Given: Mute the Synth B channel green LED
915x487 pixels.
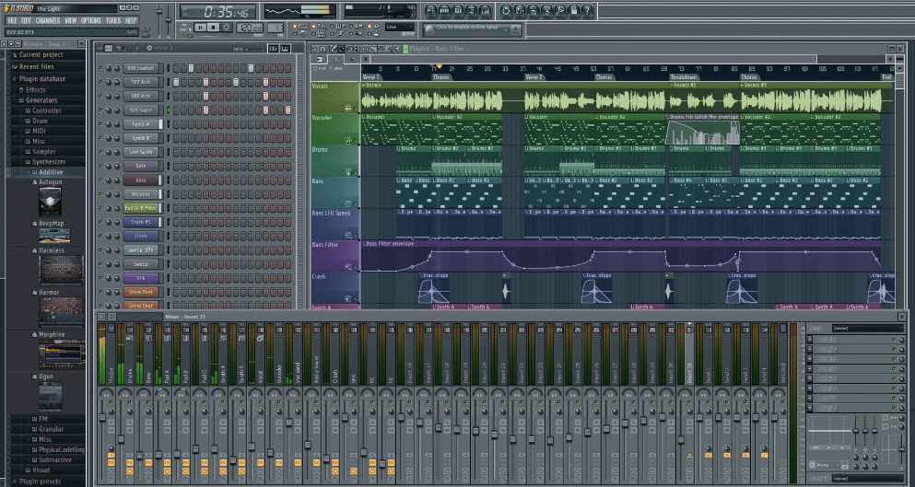Looking at the screenshot, I should tap(100, 138).
